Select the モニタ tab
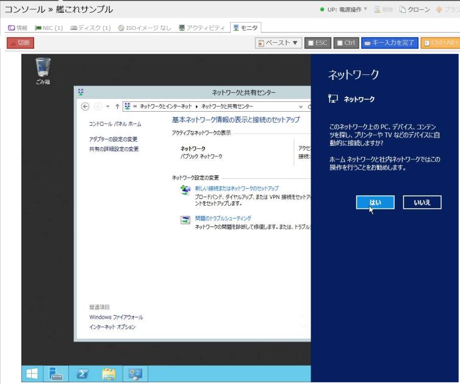Screen dimensions: 460x384 tap(245, 28)
